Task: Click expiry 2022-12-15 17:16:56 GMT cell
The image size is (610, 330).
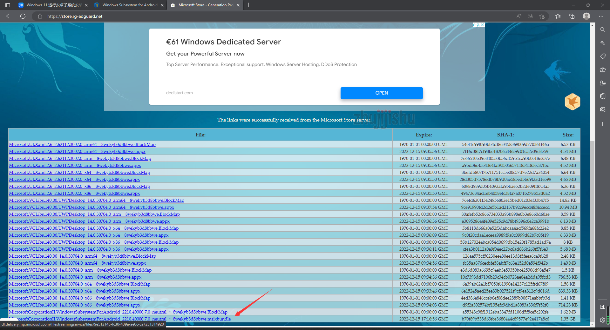Action: (x=424, y=319)
